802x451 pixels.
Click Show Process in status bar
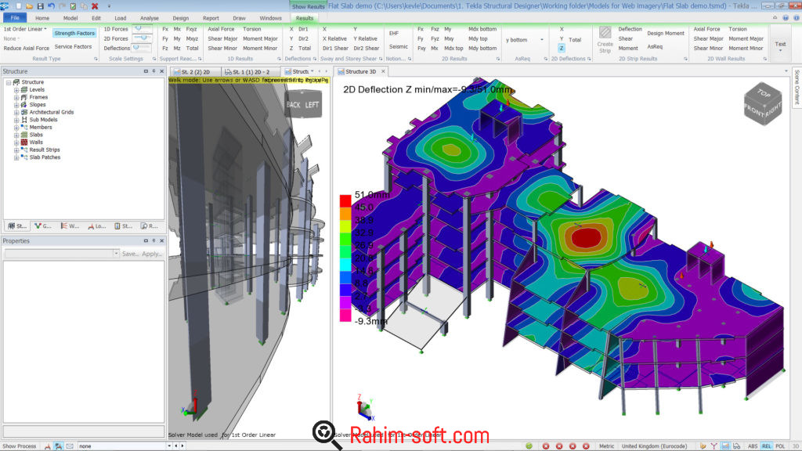point(20,446)
